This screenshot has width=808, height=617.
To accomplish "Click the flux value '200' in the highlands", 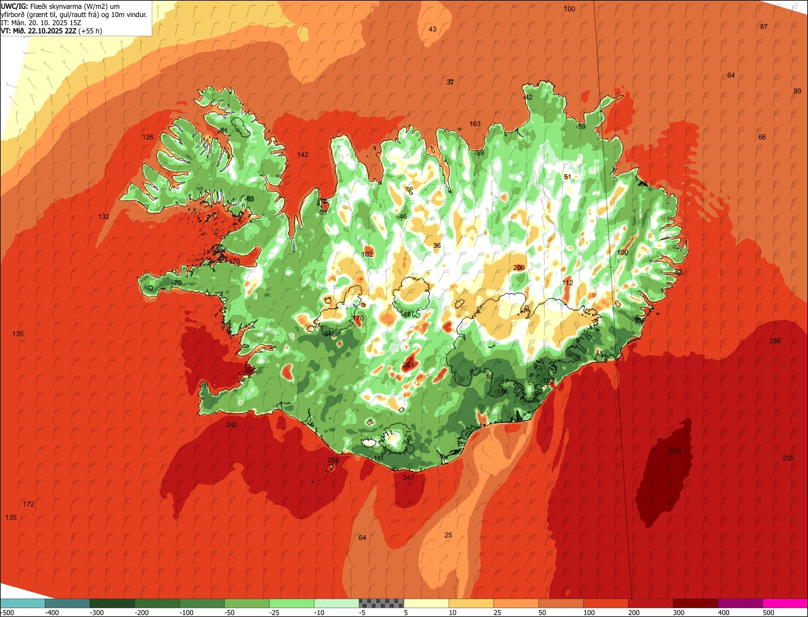I will pyautogui.click(x=519, y=267).
